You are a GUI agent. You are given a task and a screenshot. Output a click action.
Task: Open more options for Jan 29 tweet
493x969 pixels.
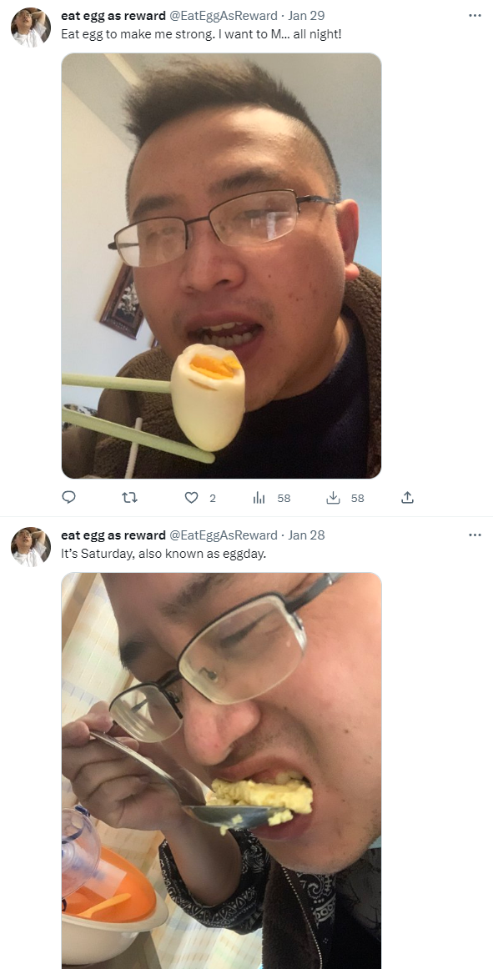pyautogui.click(x=475, y=16)
